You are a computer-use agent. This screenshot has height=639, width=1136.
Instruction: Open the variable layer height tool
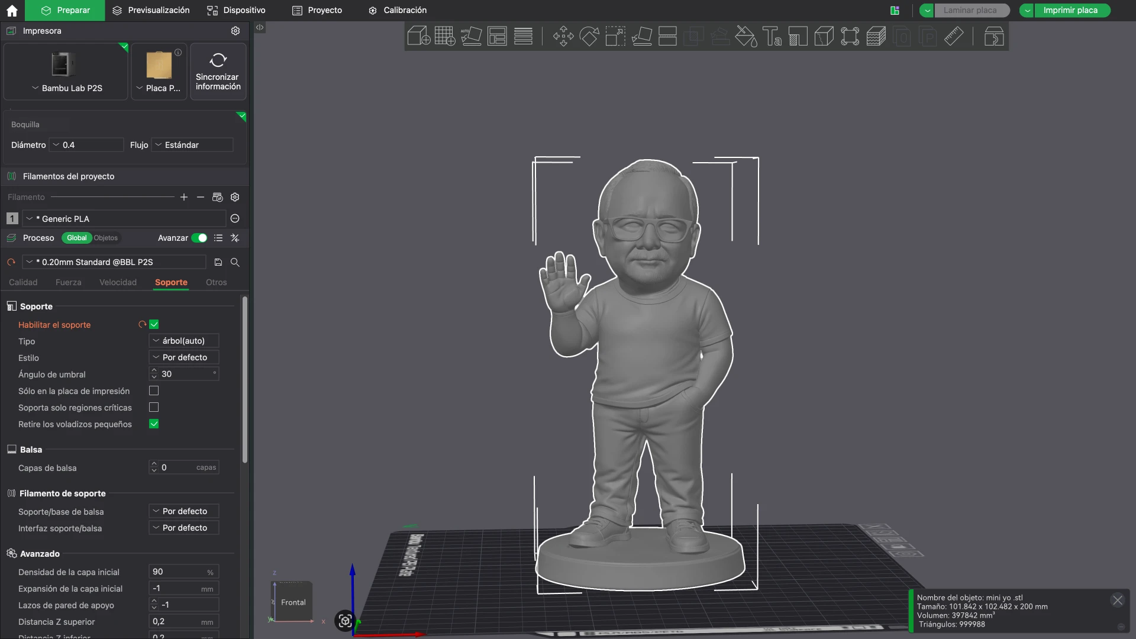523,36
